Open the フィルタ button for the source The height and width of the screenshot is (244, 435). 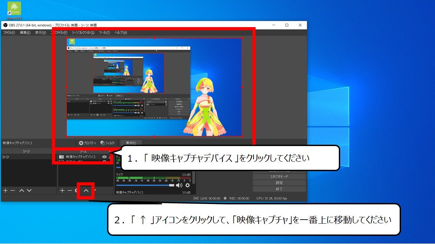(107, 143)
